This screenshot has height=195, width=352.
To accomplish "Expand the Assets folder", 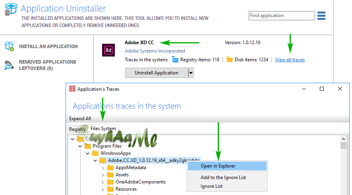I will tap(103, 175).
